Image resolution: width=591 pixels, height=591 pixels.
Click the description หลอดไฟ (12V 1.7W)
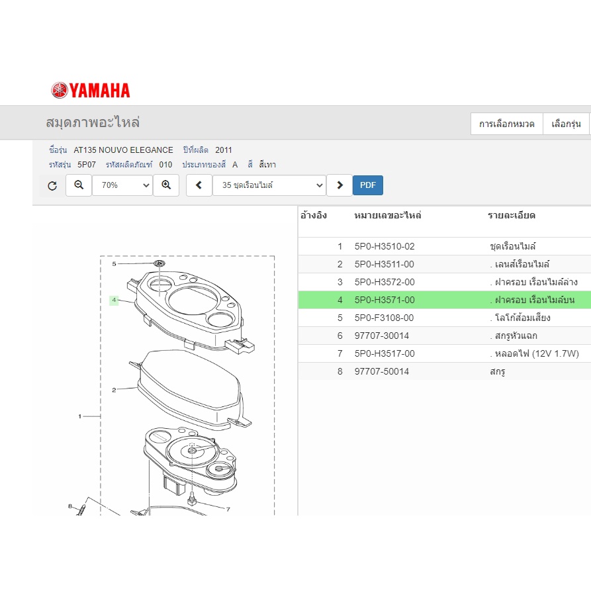pyautogui.click(x=537, y=353)
